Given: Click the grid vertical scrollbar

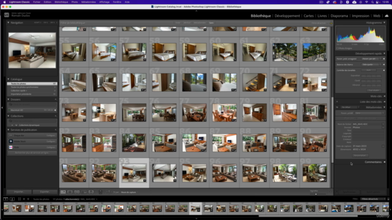Looking at the screenshot, I should click(332, 130).
